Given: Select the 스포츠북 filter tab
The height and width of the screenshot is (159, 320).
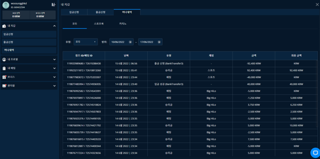Looking at the screenshot, I should click(99, 24).
